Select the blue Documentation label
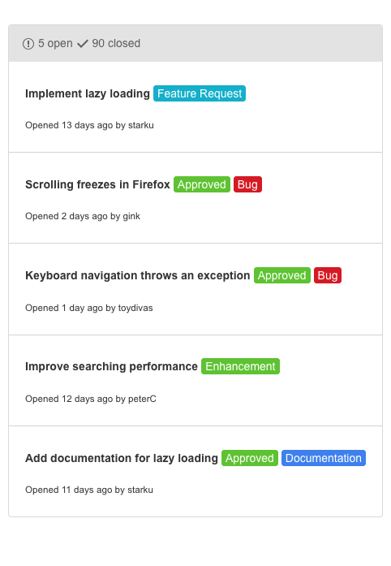The height and width of the screenshot is (566, 391). click(324, 458)
